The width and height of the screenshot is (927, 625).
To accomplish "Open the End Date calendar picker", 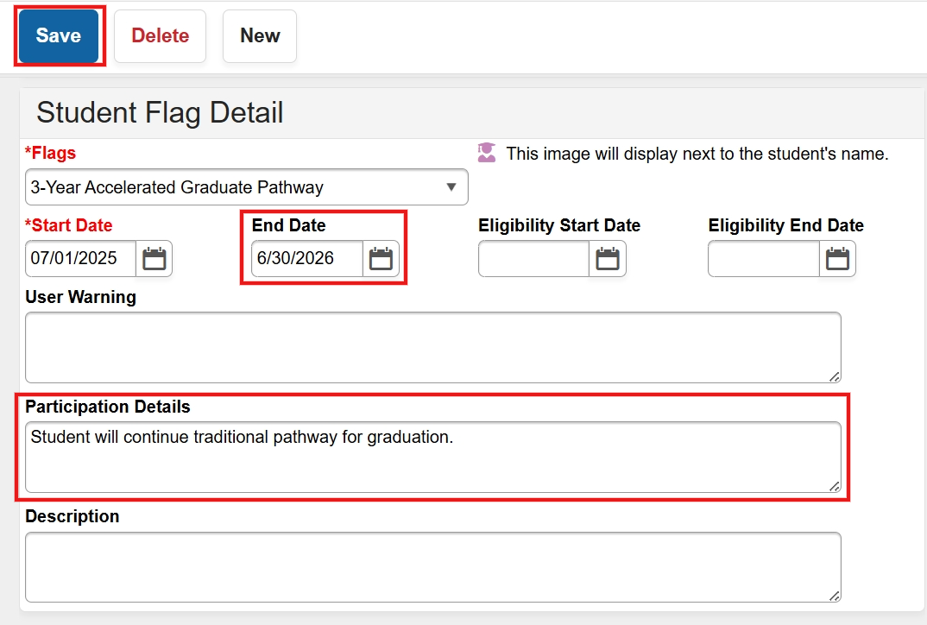I will [x=382, y=258].
